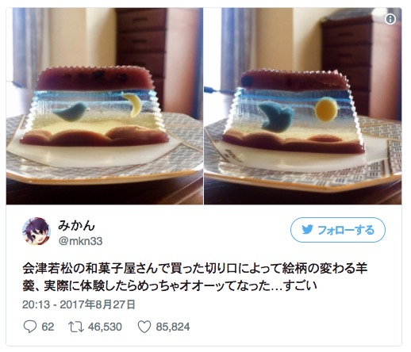Click the blue bird in the left photo
Image resolution: width=411 pixels, height=352 pixels.
click(71, 112)
